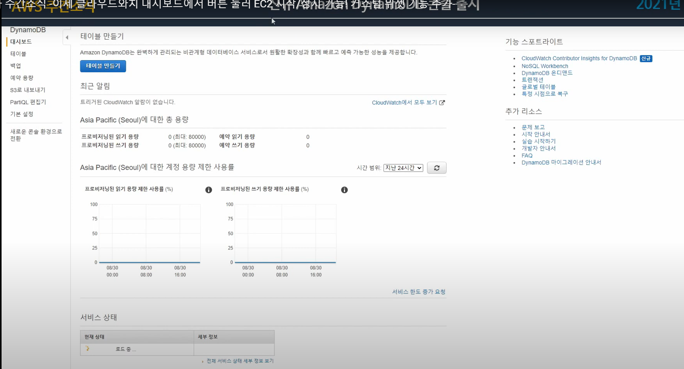This screenshot has width=684, height=369.
Task: Click 새로운 콘솔 환경으로 전환 link
Action: click(x=36, y=135)
